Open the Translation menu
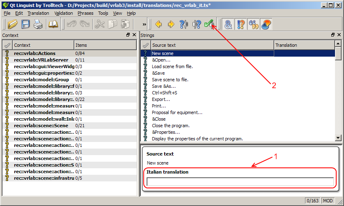Image resolution: width=344 pixels, height=206 pixels. 39,13
